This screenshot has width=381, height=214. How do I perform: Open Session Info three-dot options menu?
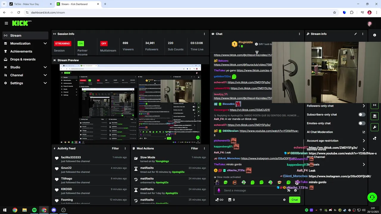click(x=204, y=34)
